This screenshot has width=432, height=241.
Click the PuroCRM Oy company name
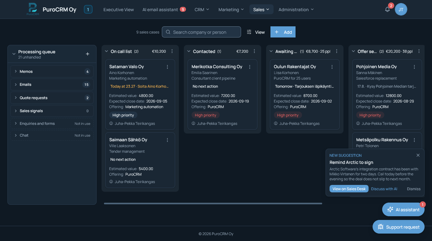[59, 10]
